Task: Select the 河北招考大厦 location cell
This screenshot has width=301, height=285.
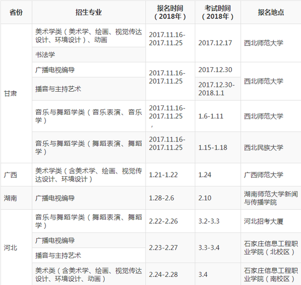Action: point(271,221)
